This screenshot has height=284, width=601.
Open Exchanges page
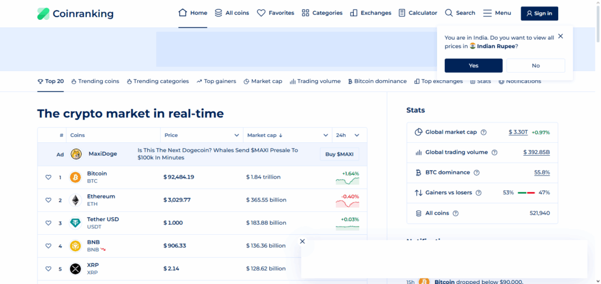pos(371,13)
